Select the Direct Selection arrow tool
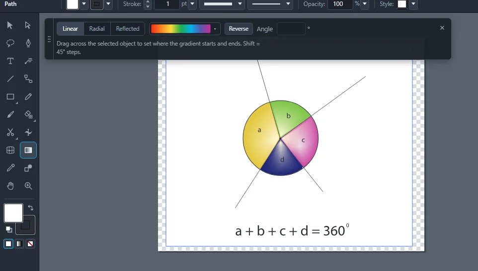 pos(28,25)
